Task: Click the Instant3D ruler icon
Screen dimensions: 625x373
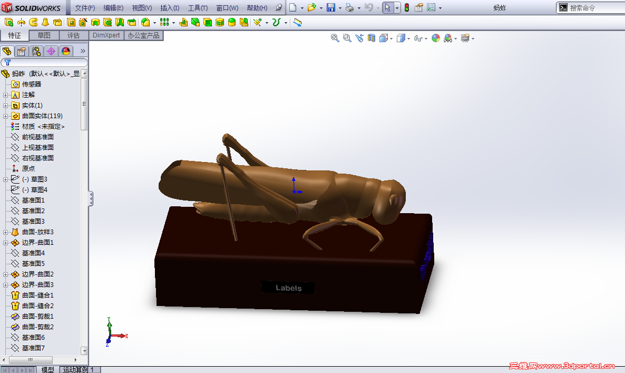Action: coord(297,22)
